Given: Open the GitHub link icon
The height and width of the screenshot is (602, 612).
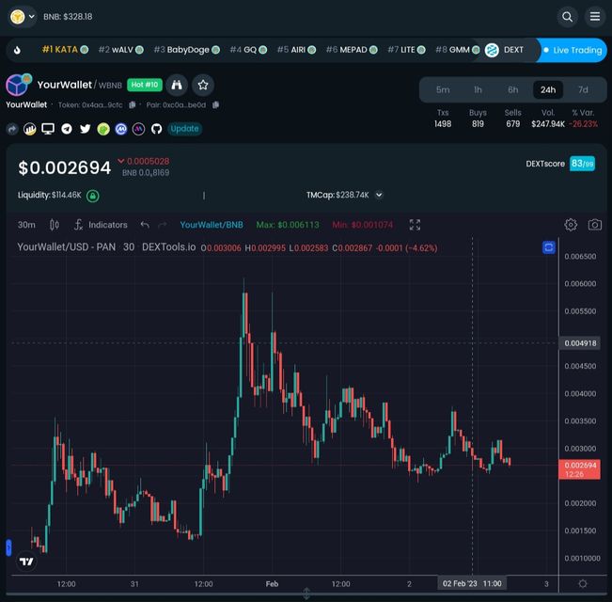Looking at the screenshot, I should 156,129.
